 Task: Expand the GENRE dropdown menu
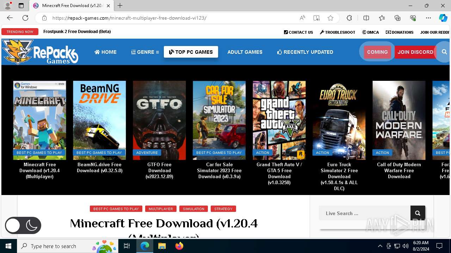145,52
